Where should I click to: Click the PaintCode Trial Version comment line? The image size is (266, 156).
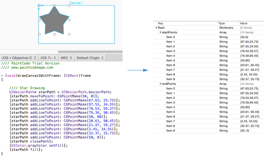click(31, 63)
